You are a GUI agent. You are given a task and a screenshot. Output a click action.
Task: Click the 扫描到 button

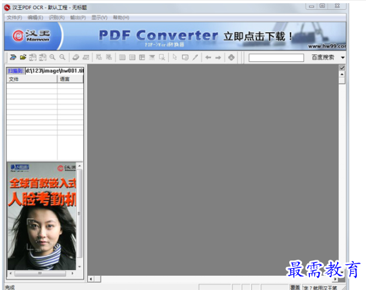15,71
